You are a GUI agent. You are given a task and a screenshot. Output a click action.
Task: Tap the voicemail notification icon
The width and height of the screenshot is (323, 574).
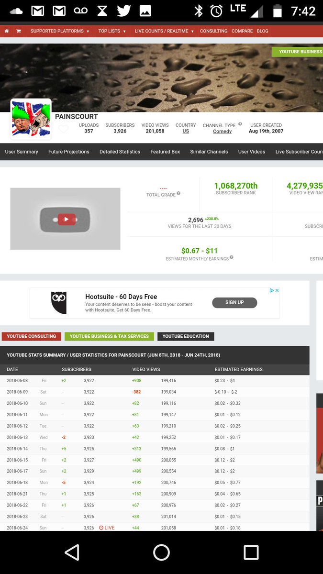tap(80, 11)
